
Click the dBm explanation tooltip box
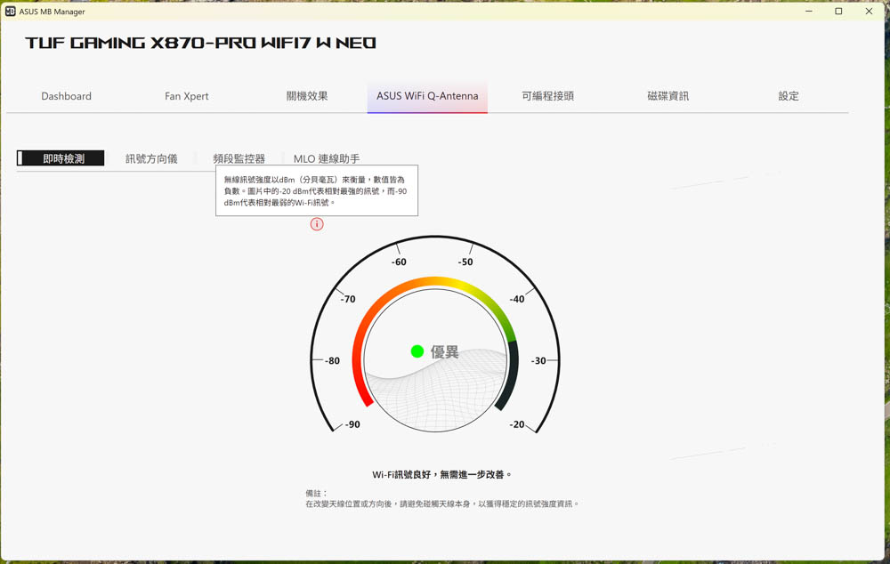point(317,190)
